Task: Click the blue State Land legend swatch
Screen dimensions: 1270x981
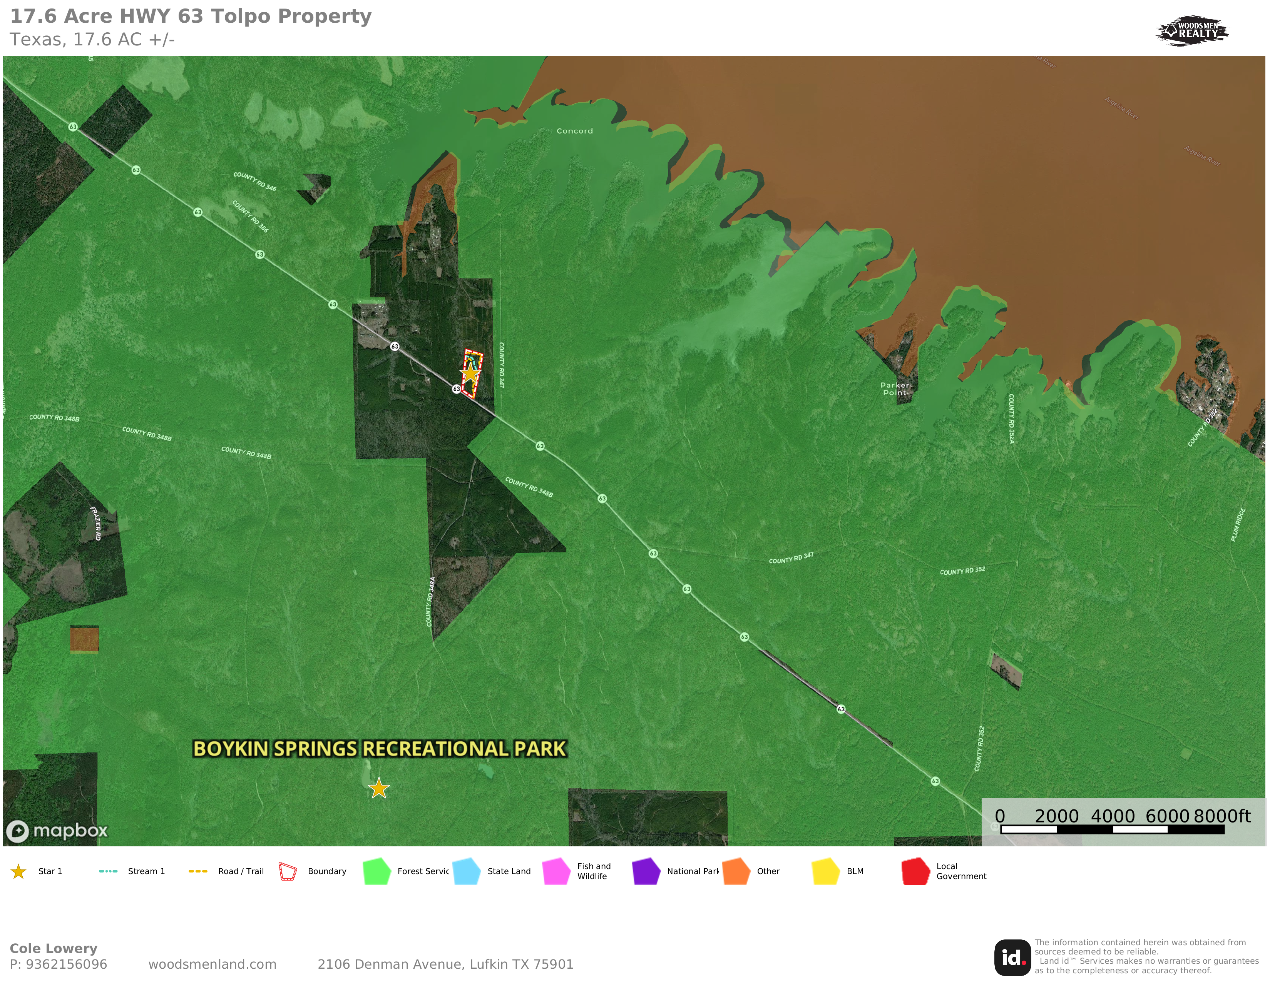Action: [x=466, y=871]
